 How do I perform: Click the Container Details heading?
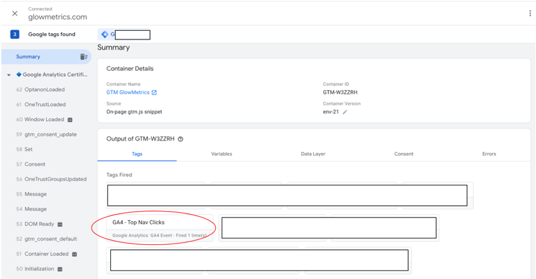pyautogui.click(x=130, y=69)
